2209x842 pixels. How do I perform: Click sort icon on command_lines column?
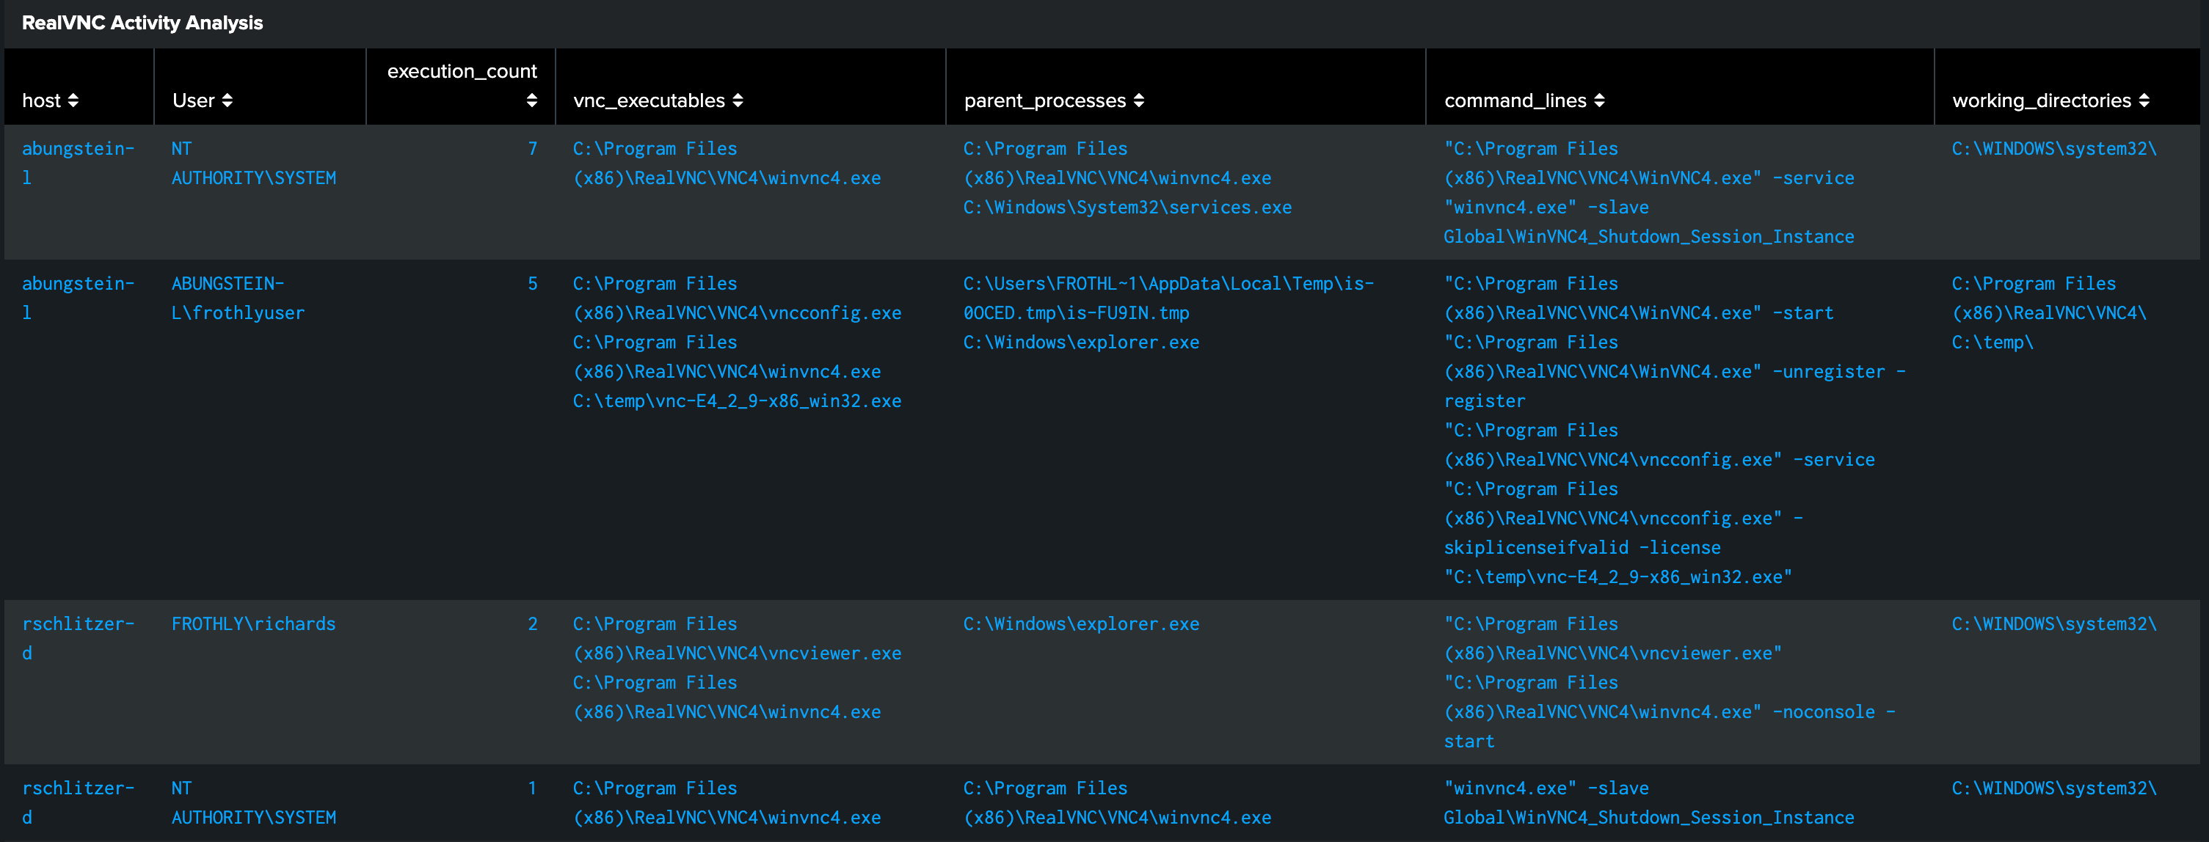coord(1599,101)
